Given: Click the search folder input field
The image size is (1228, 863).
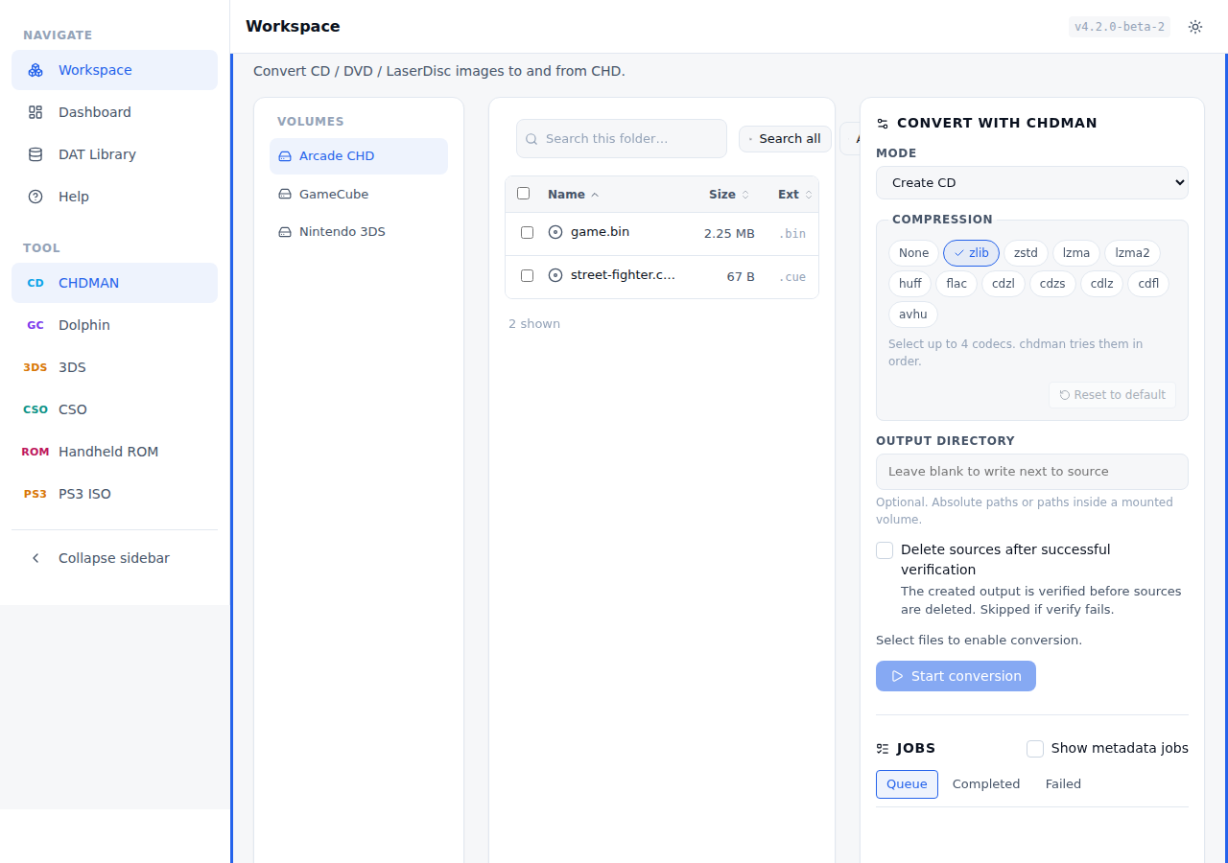Looking at the screenshot, I should (x=622, y=138).
